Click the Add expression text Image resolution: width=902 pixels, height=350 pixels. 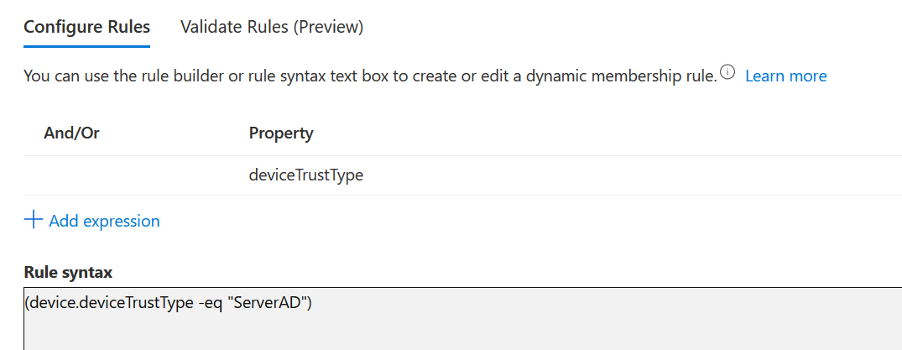[x=104, y=222]
